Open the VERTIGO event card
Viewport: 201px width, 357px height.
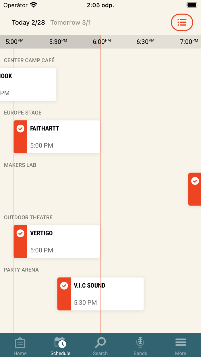[x=63, y=242]
